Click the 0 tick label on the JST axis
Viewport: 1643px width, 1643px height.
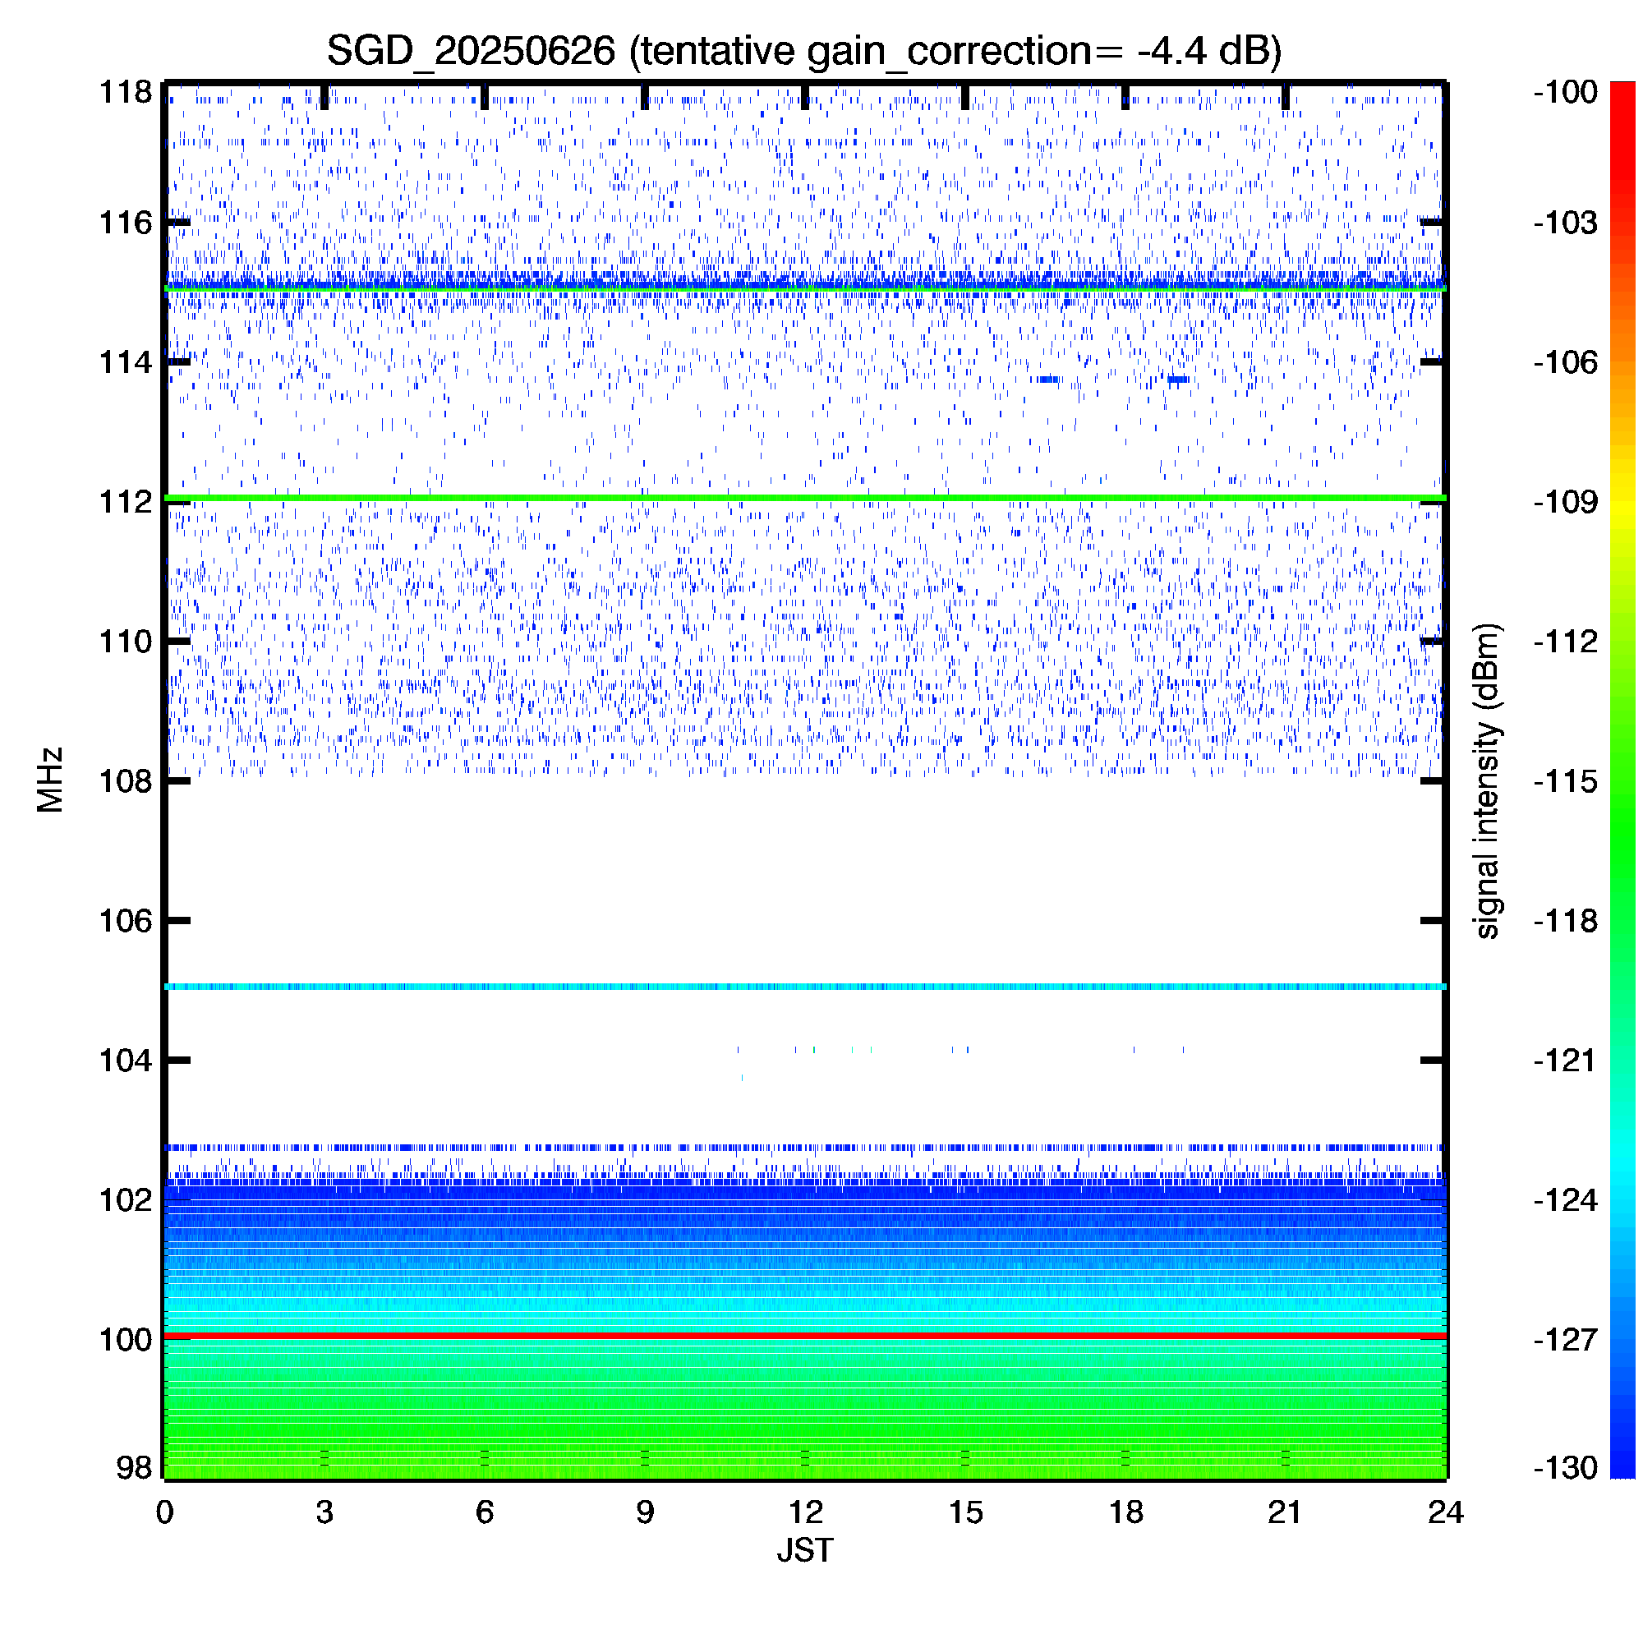(165, 1512)
